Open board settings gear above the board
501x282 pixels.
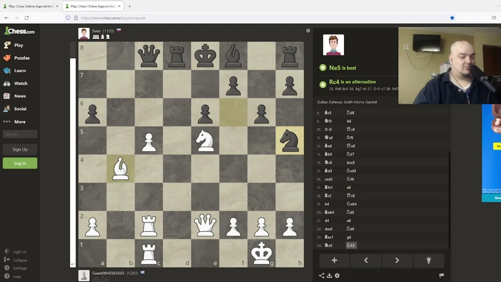[308, 31]
